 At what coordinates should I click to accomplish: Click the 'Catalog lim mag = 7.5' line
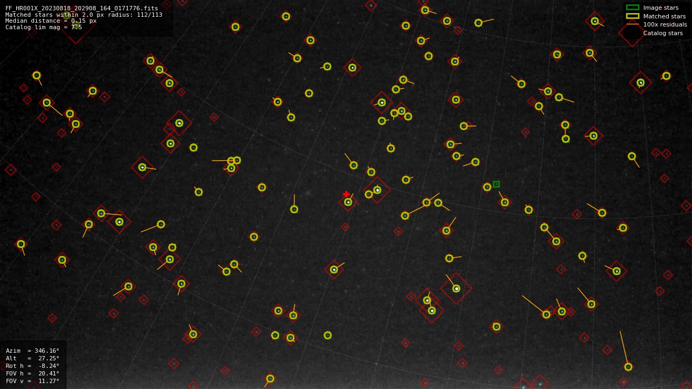[x=44, y=27]
